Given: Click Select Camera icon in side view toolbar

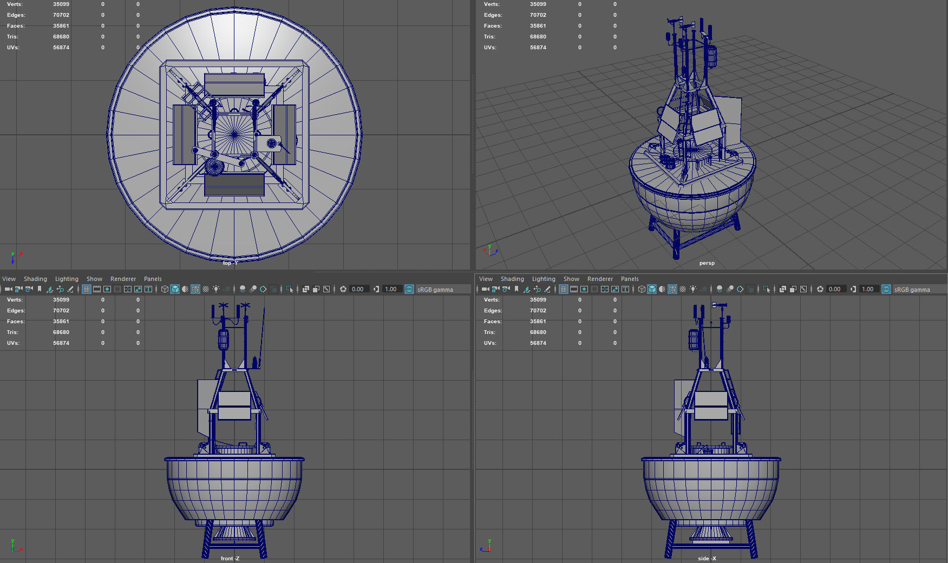Looking at the screenshot, I should pos(485,289).
